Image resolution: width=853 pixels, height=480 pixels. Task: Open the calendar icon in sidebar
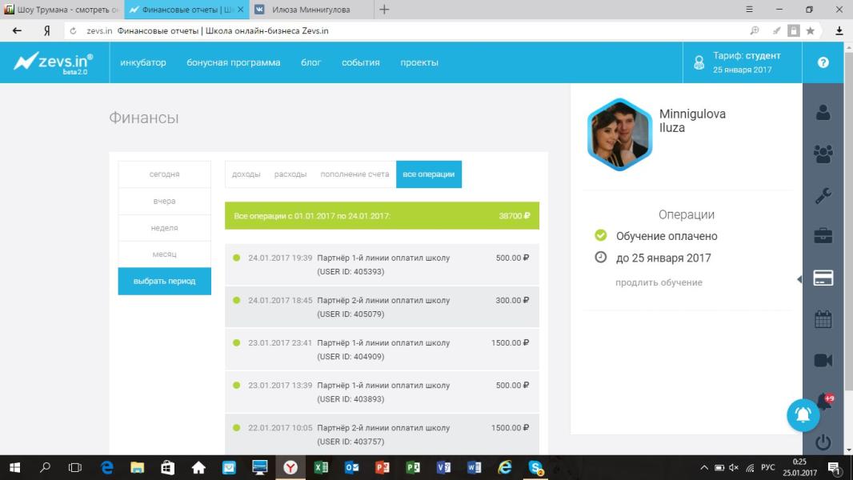coord(823,320)
